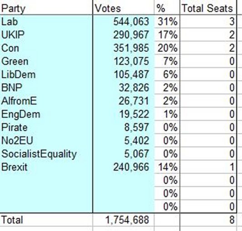Select the Pirate party name cell
The image size is (242, 231).
(x=46, y=128)
